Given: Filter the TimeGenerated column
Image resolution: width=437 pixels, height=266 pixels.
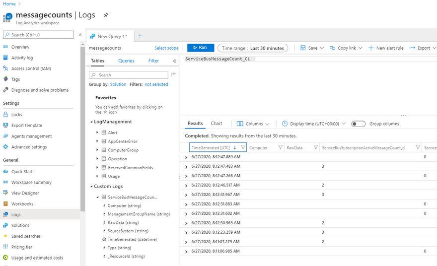Looking at the screenshot, I should (x=243, y=147).
